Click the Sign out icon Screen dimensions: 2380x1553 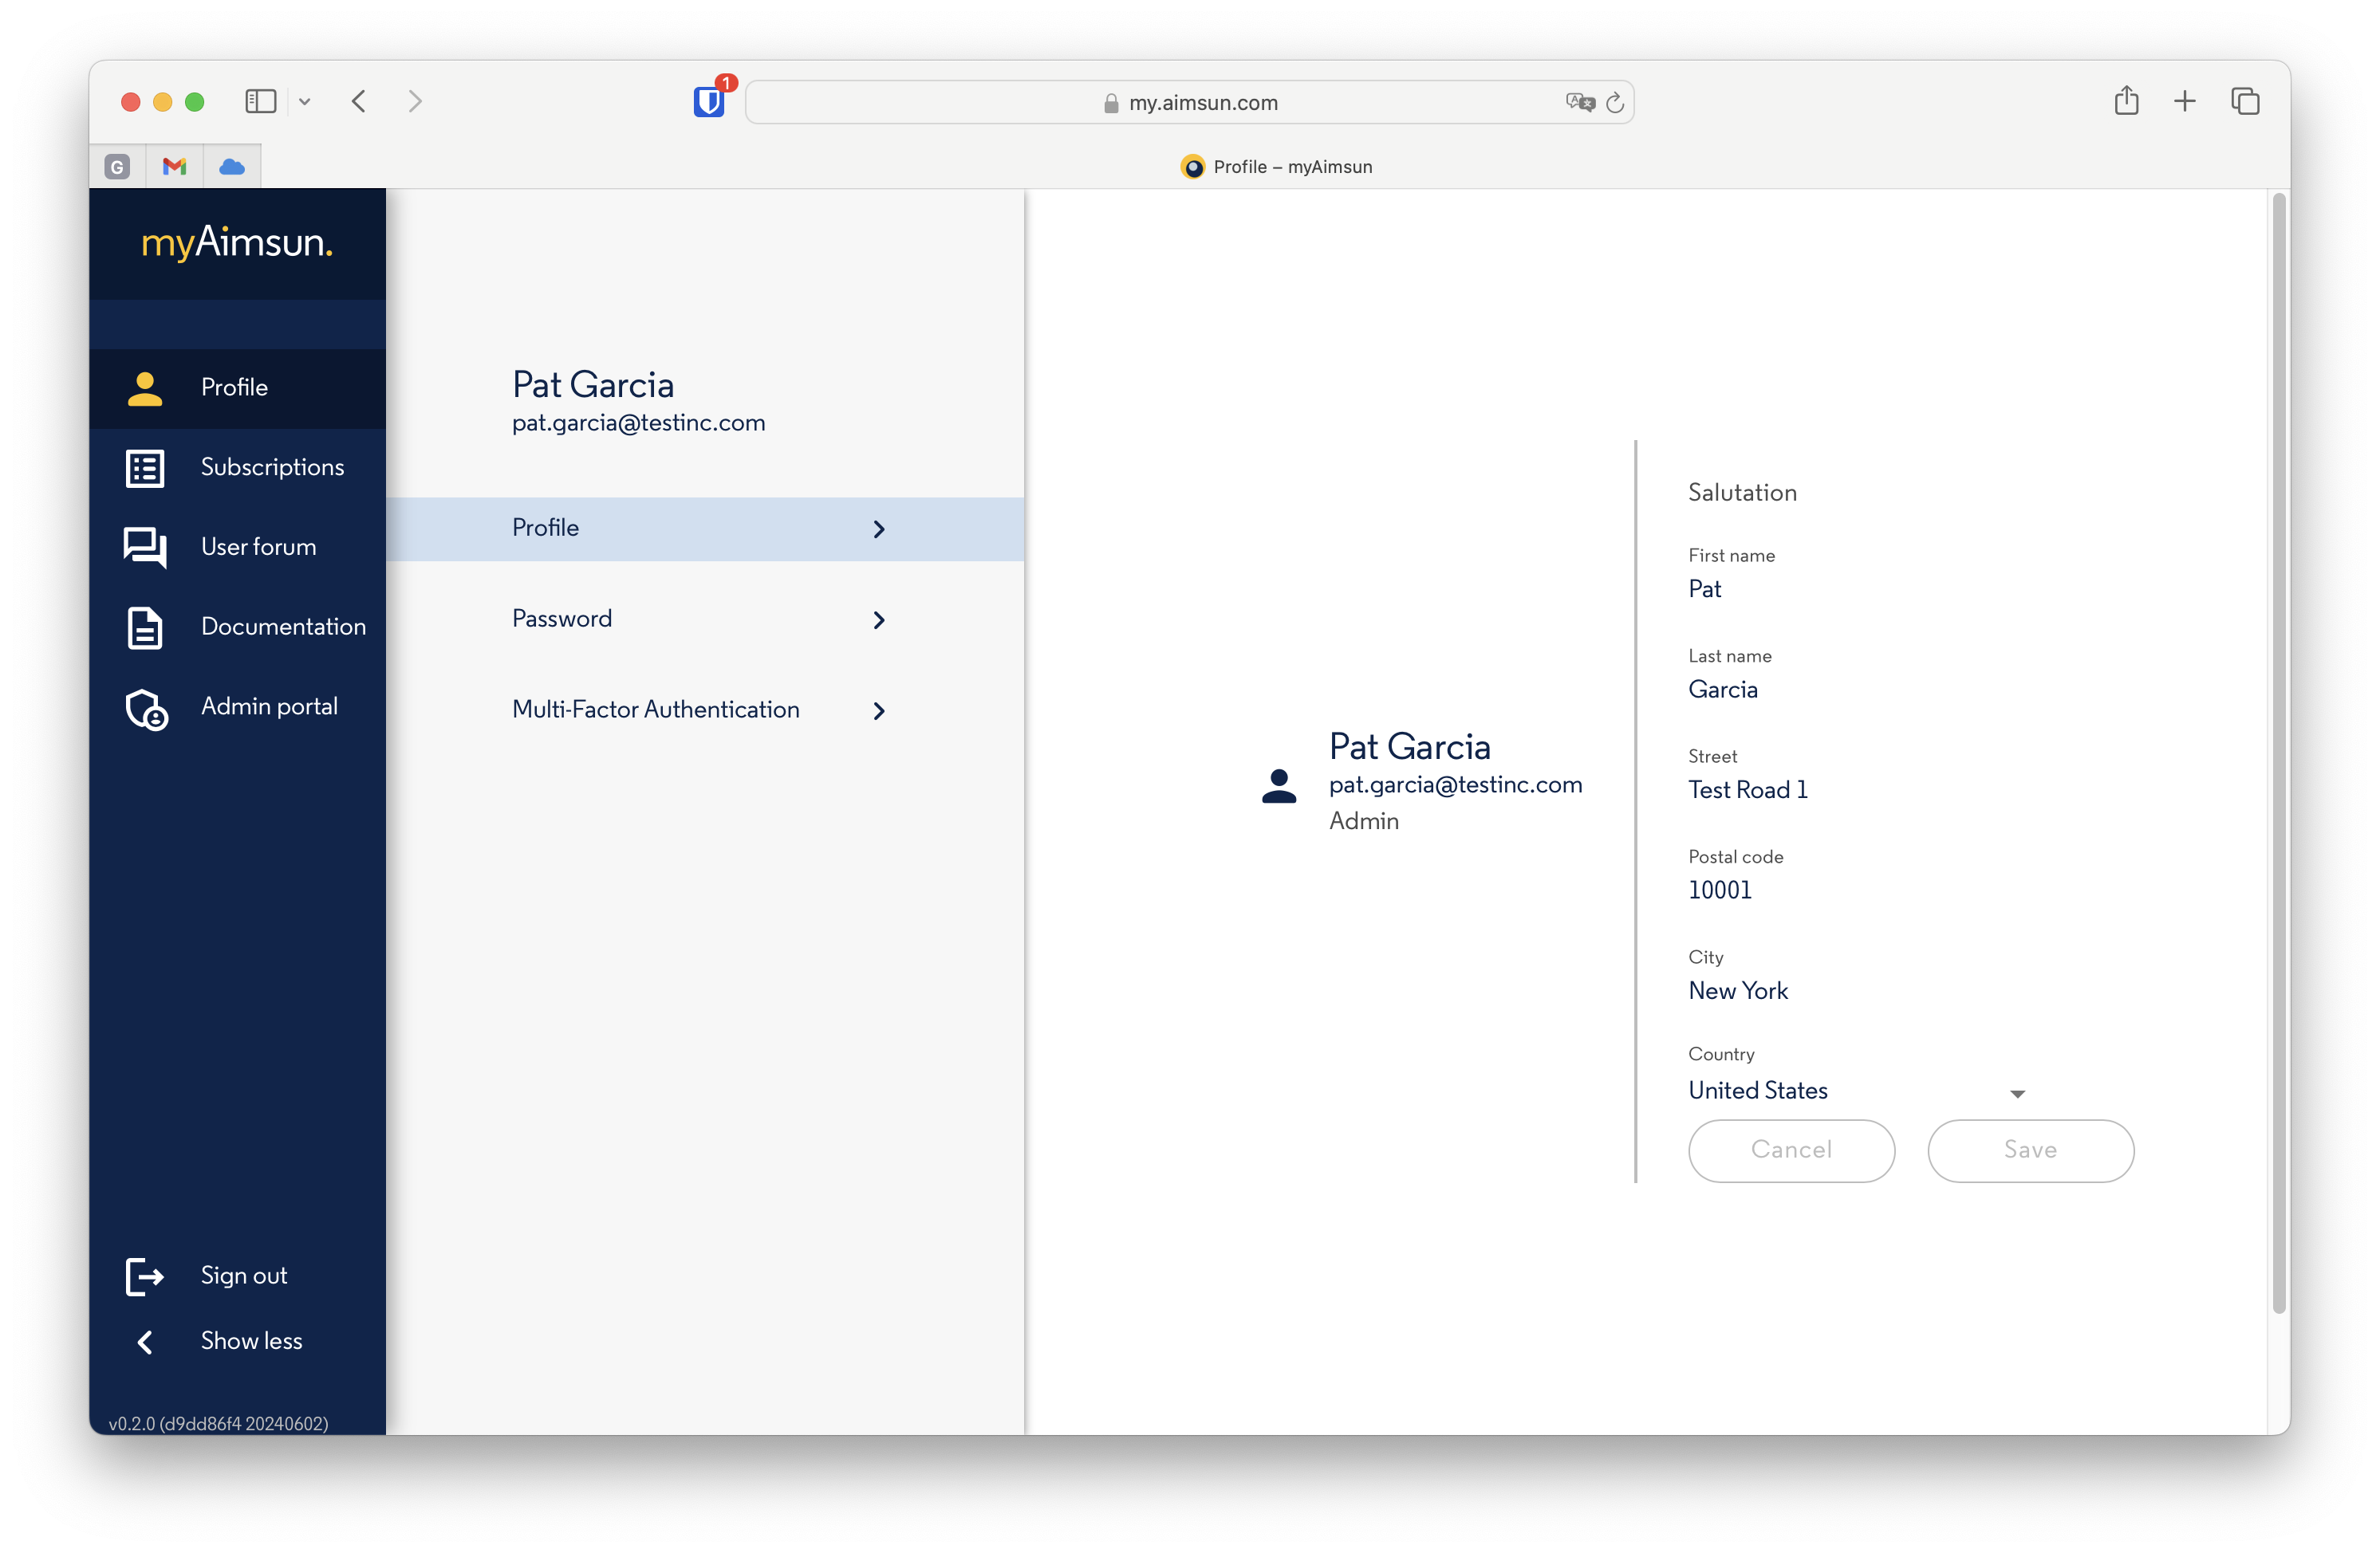(x=145, y=1276)
